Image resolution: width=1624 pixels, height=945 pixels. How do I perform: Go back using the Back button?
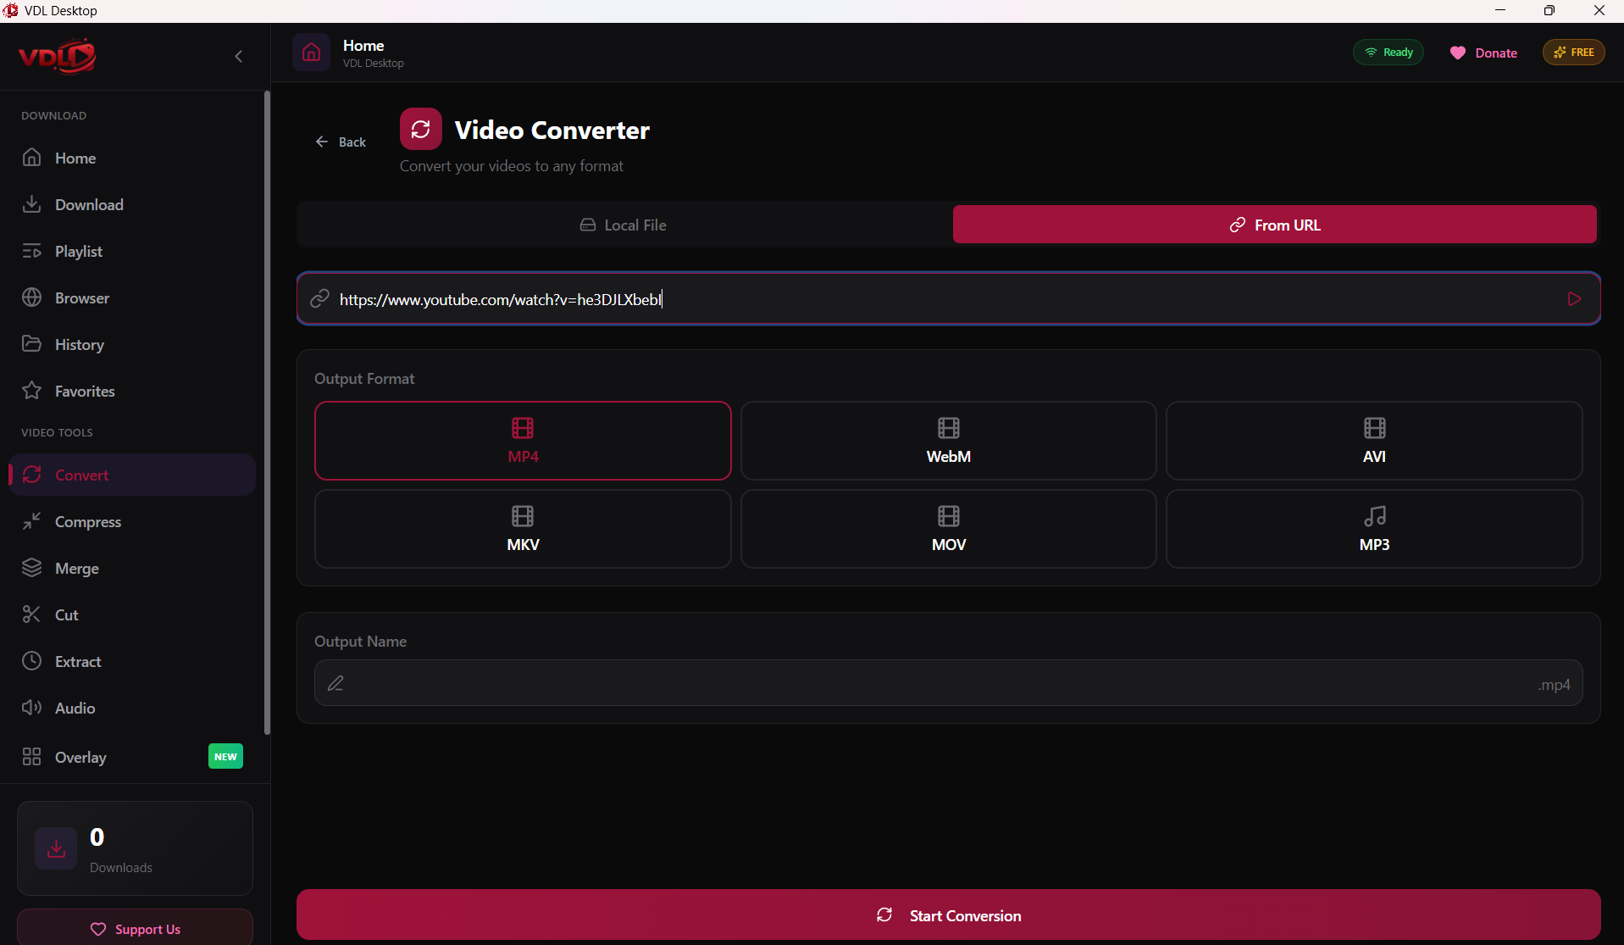[341, 142]
